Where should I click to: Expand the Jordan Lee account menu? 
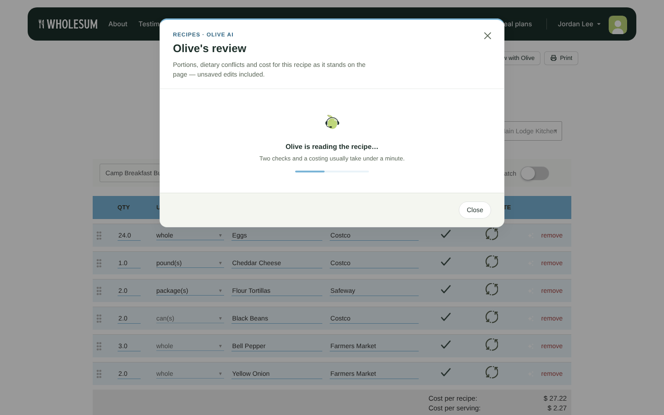pos(579,24)
